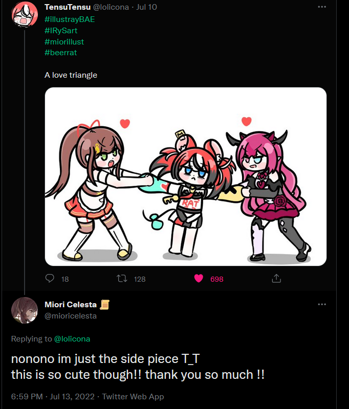Click @lolicona in the Replying to line

point(72,338)
